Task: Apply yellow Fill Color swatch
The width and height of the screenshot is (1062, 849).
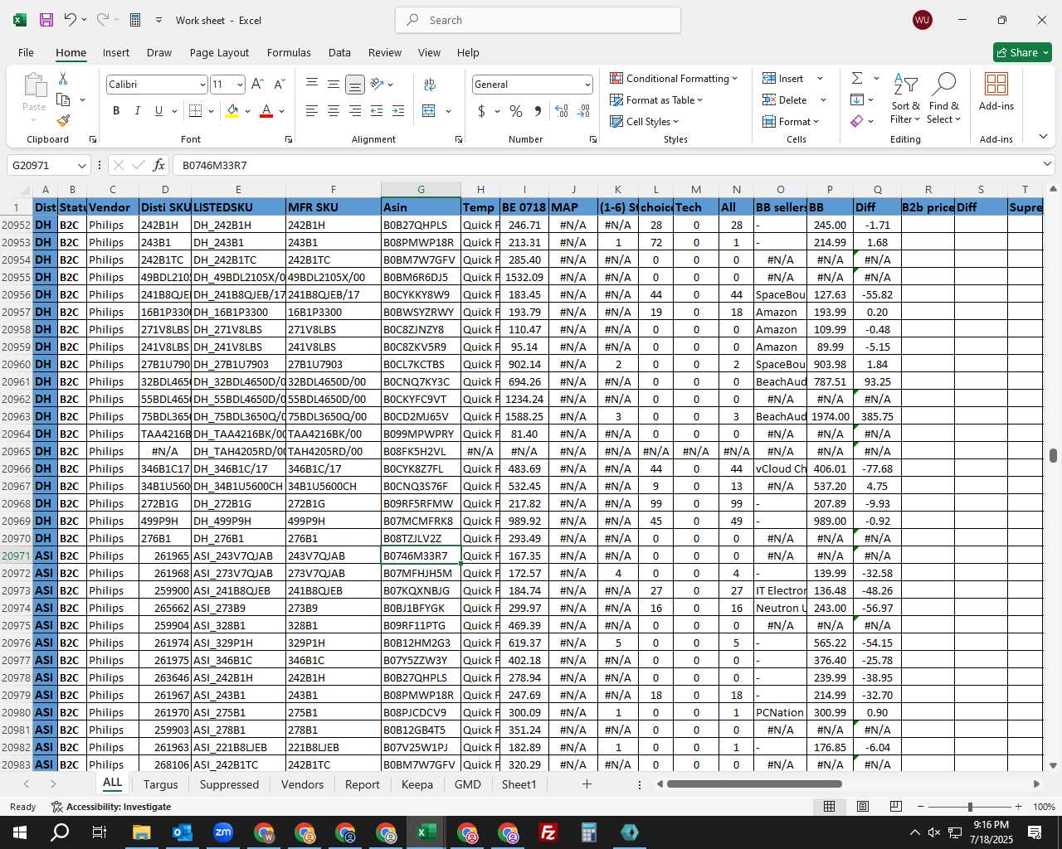Action: (233, 111)
